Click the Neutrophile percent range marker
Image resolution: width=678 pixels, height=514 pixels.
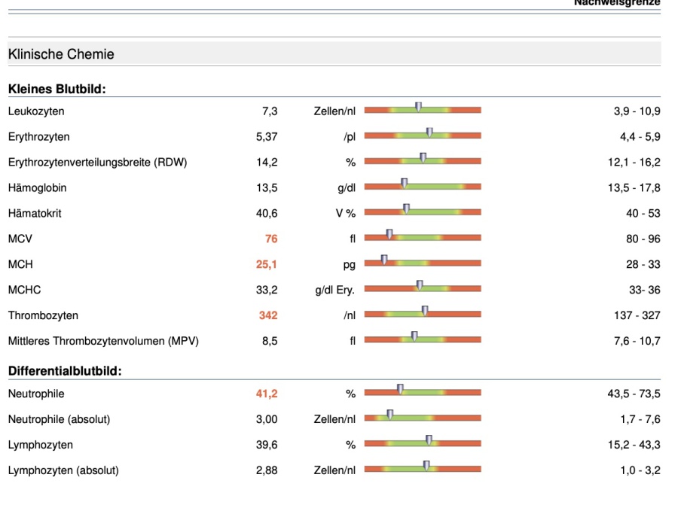pyautogui.click(x=400, y=390)
